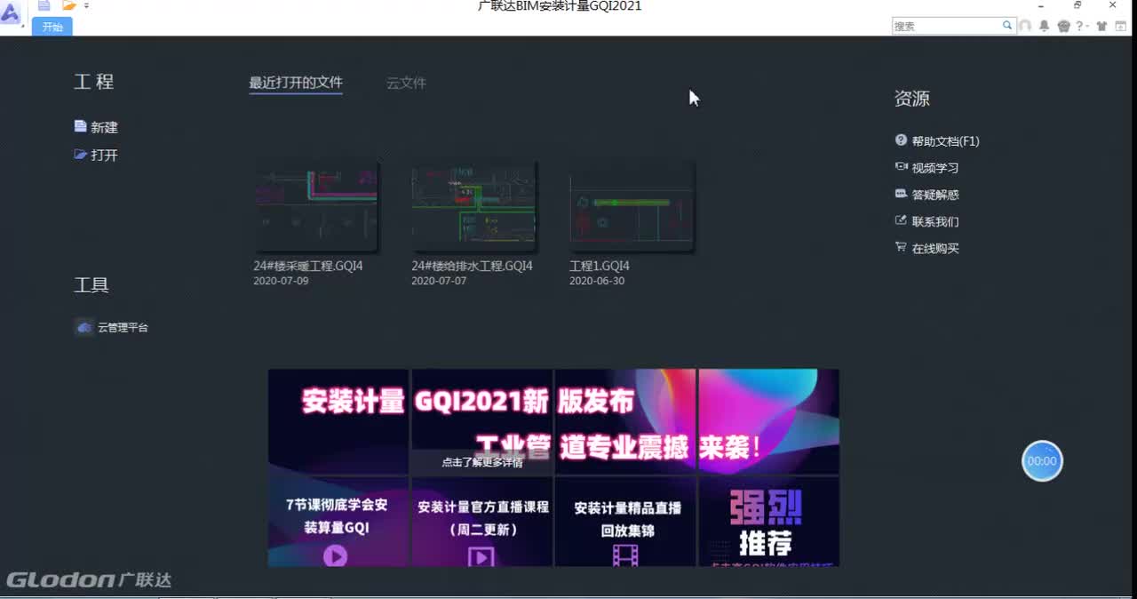Open 24#楼给排水工程.GQI4 thumbnail
This screenshot has height=599, width=1137.
tap(473, 207)
